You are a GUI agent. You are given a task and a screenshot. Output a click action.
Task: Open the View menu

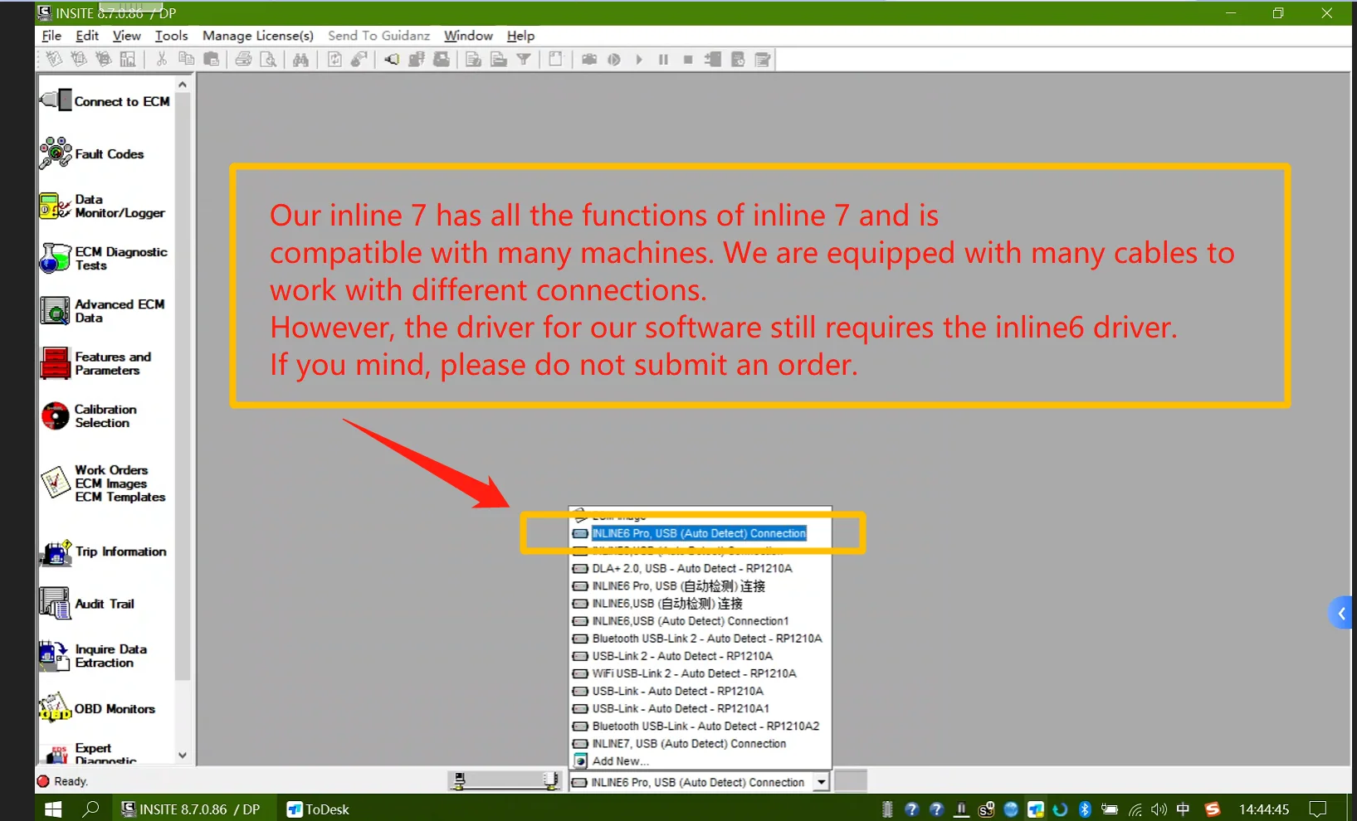pos(127,36)
